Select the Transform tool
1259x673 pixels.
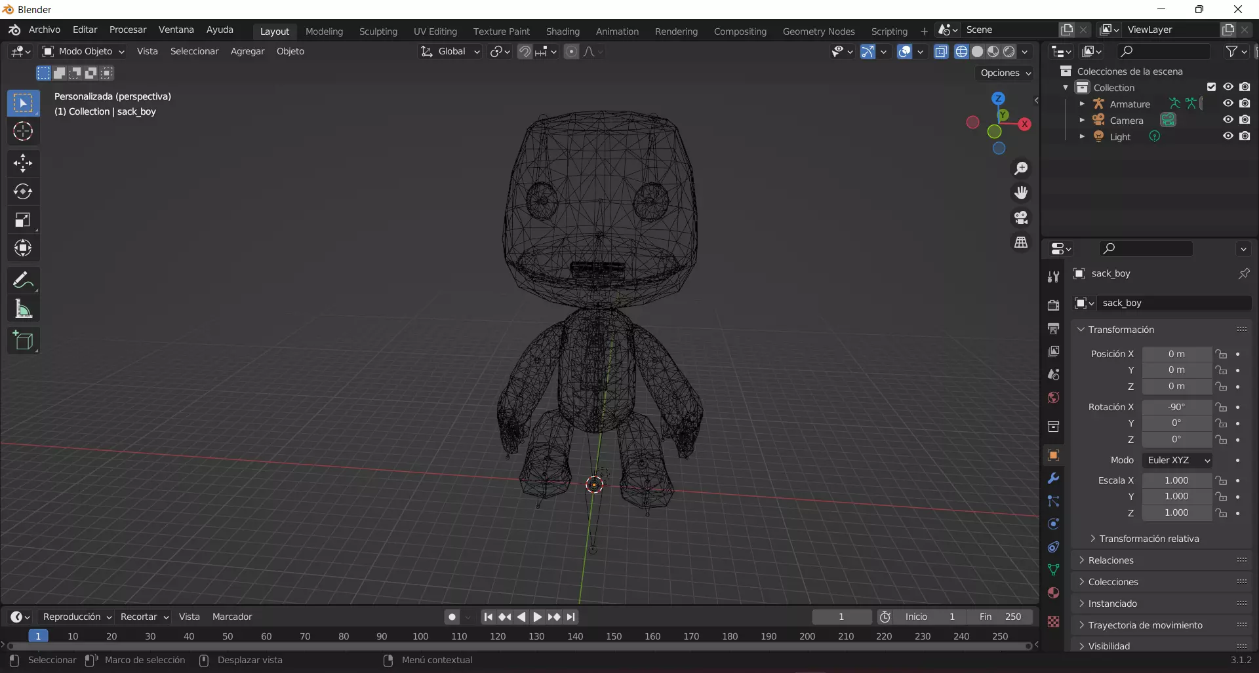[23, 248]
